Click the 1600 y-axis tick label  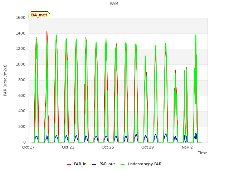click(x=21, y=17)
